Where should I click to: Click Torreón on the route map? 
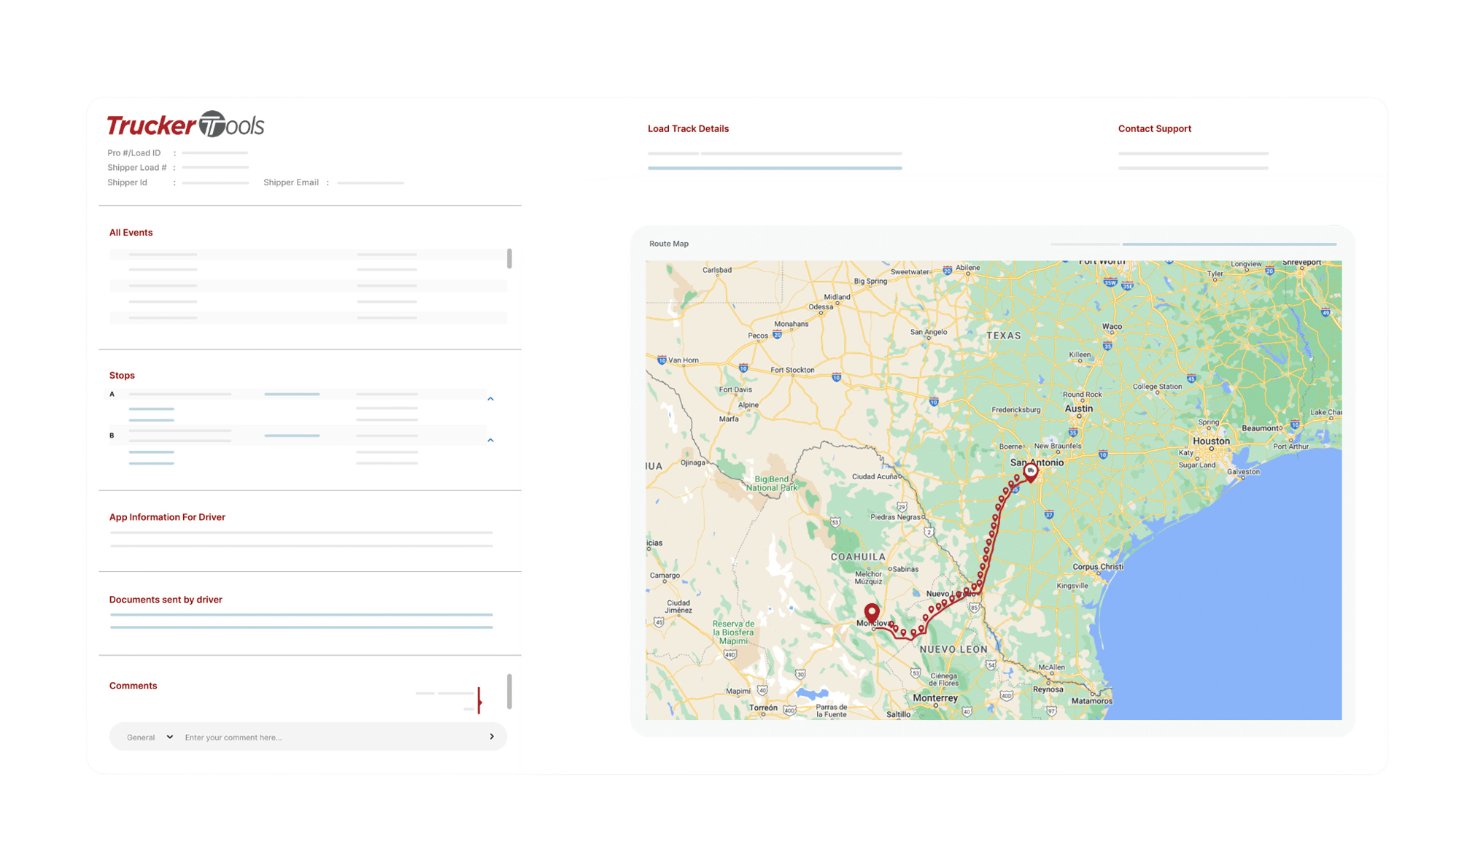(763, 708)
